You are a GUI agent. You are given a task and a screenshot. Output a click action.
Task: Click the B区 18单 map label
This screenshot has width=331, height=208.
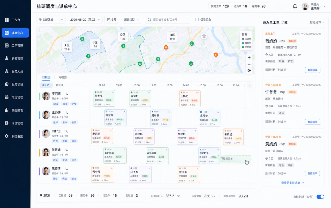coord(95,44)
